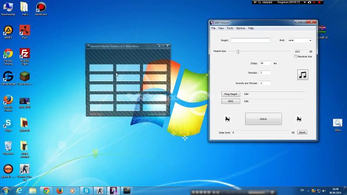
Task: Click the unicorn icon left of Attack
Action: click(x=227, y=119)
